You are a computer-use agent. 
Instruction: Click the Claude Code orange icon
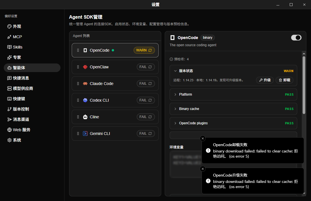pos(85,84)
